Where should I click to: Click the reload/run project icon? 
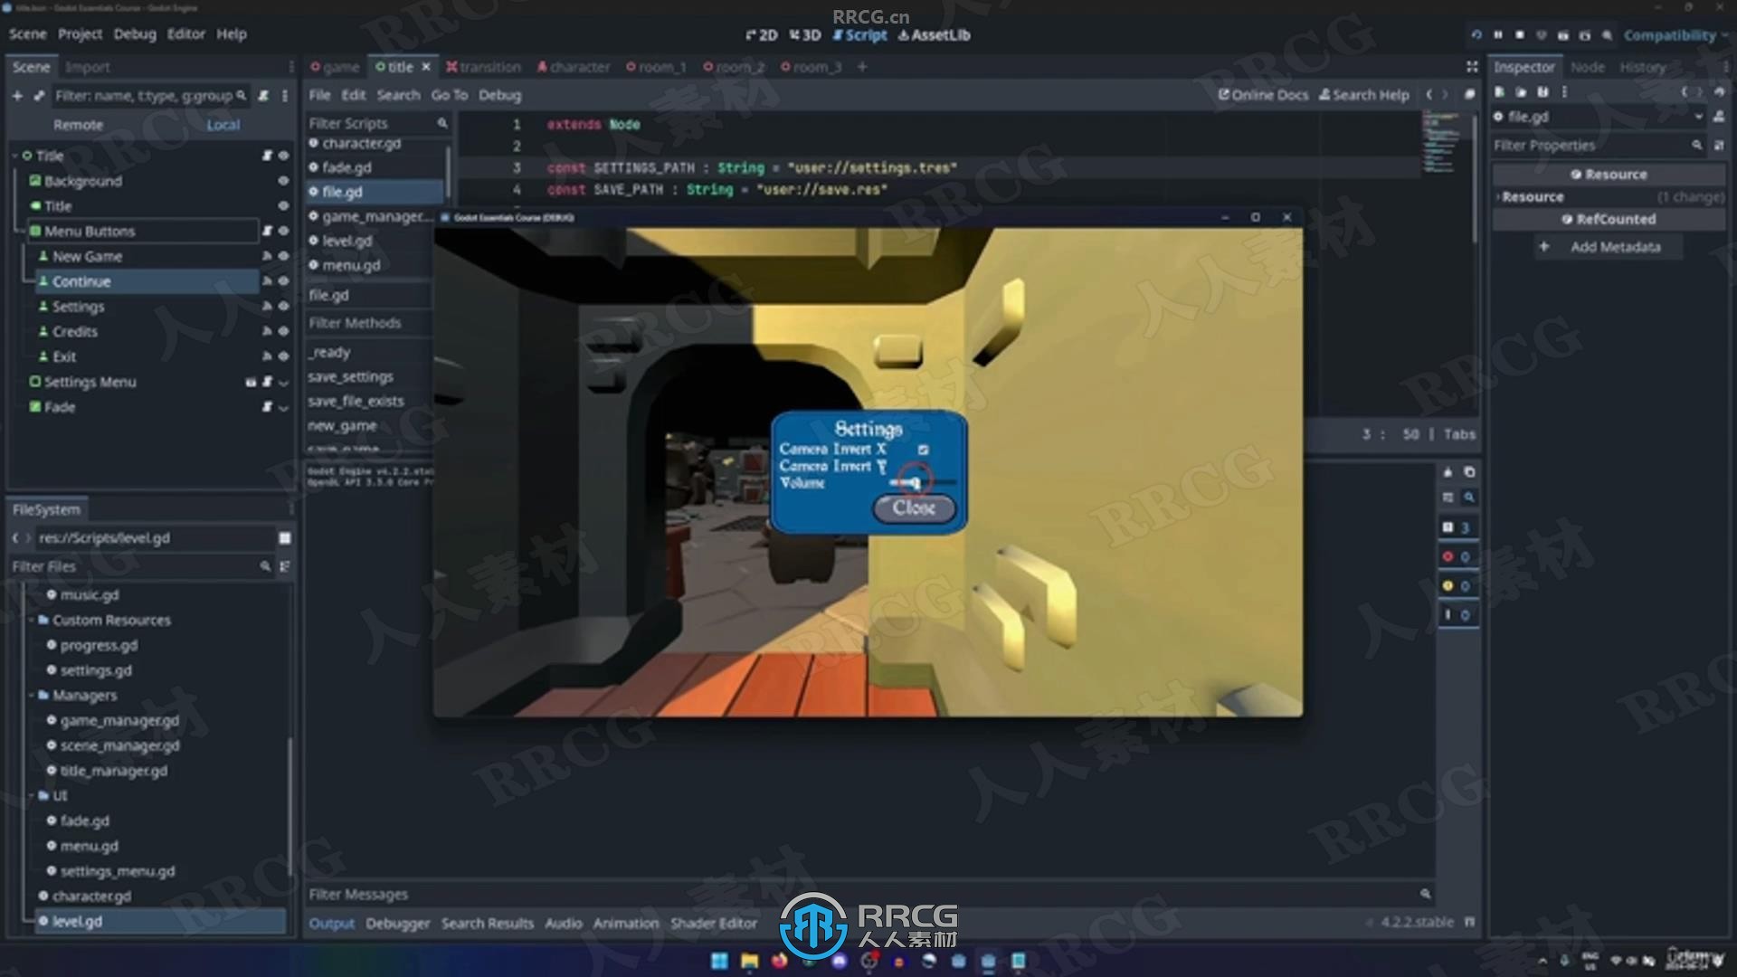(x=1476, y=34)
